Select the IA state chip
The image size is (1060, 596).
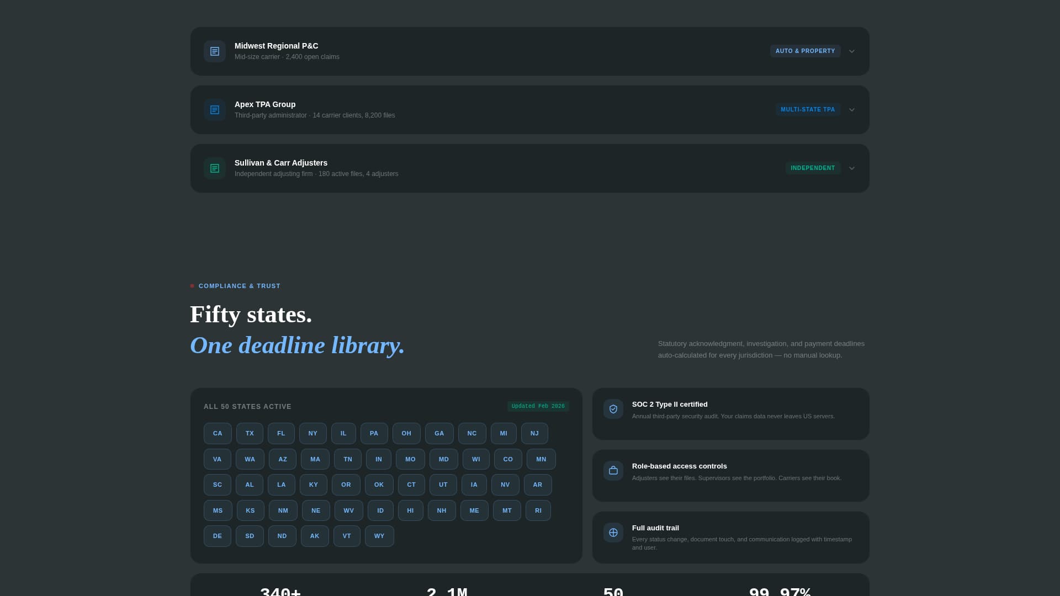474,485
